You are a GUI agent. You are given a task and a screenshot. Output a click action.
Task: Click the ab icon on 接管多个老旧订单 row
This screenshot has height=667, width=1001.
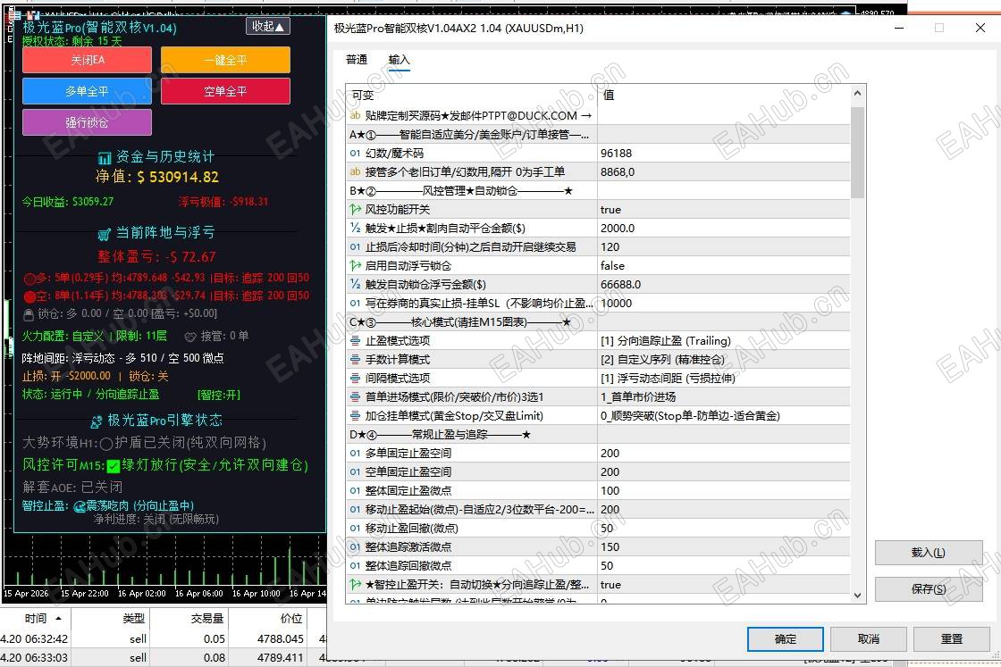pos(356,171)
